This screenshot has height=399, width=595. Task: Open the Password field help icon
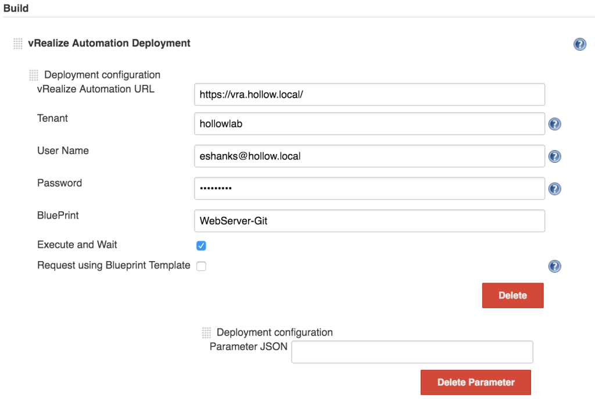pyautogui.click(x=554, y=188)
